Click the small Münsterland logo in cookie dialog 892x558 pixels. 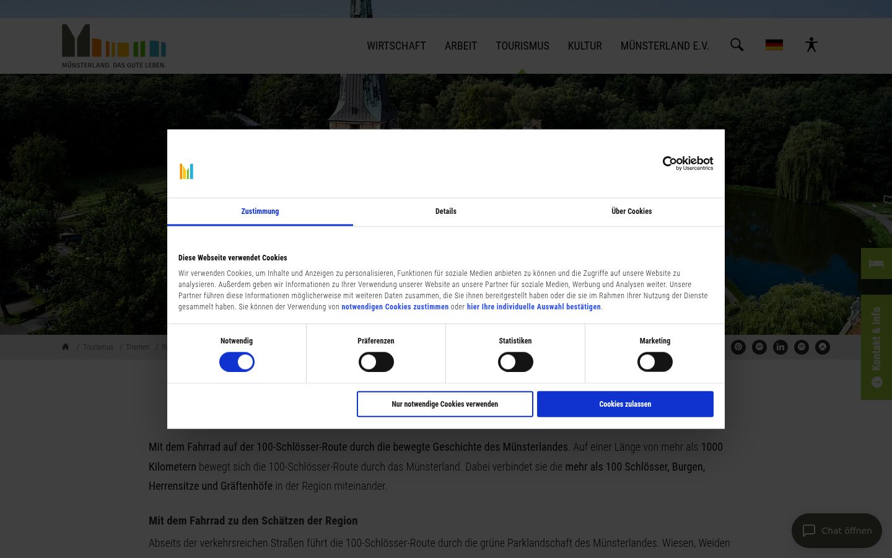tap(186, 171)
